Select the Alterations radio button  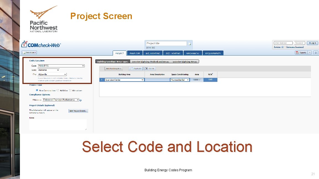click(x=70, y=90)
